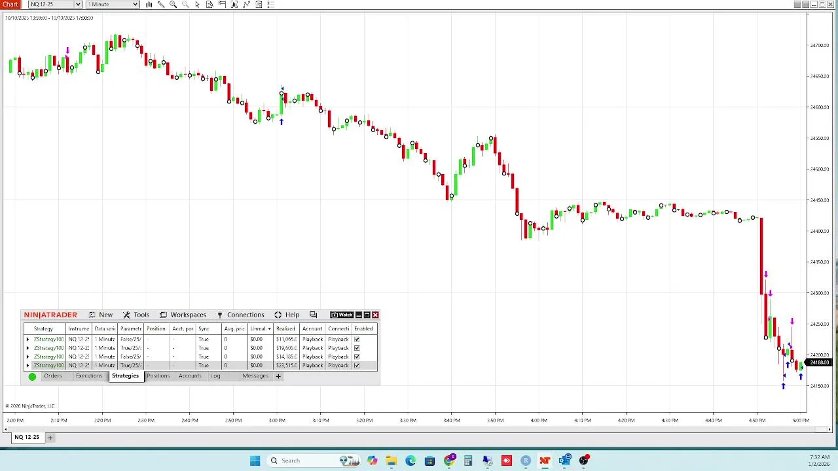
Task: Select the NQ 12 25 chart tab
Action: (27, 437)
